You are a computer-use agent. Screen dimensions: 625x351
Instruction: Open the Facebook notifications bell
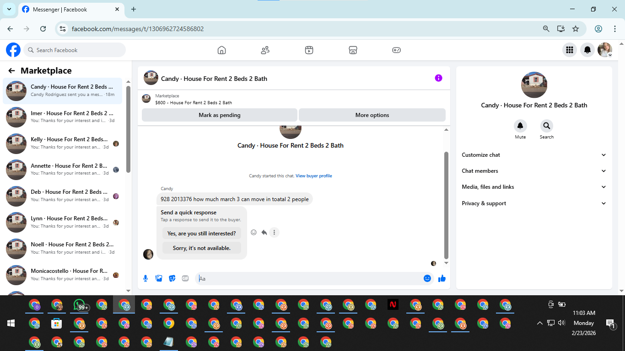[587, 50]
